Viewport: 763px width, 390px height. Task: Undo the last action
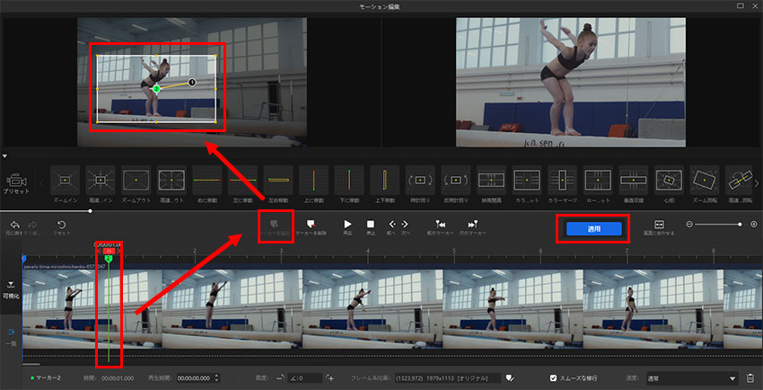(15, 225)
